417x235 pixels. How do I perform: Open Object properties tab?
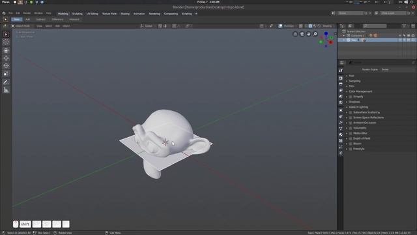pos(341,110)
